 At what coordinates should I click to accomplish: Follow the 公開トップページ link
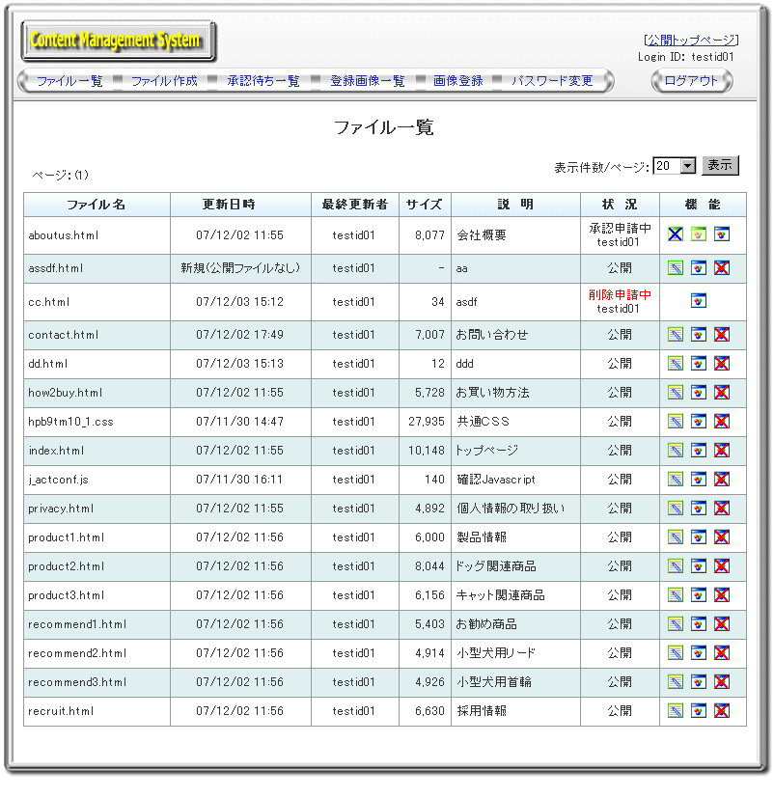[691, 40]
